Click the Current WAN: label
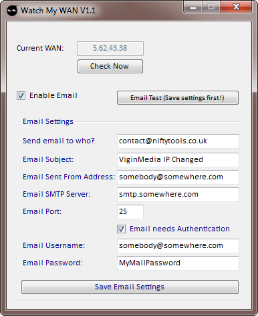Image resolution: width=258 pixels, height=316 pixels. pyautogui.click(x=40, y=48)
